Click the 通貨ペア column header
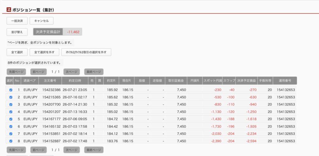The image size is (319, 156). pyautogui.click(x=30, y=80)
